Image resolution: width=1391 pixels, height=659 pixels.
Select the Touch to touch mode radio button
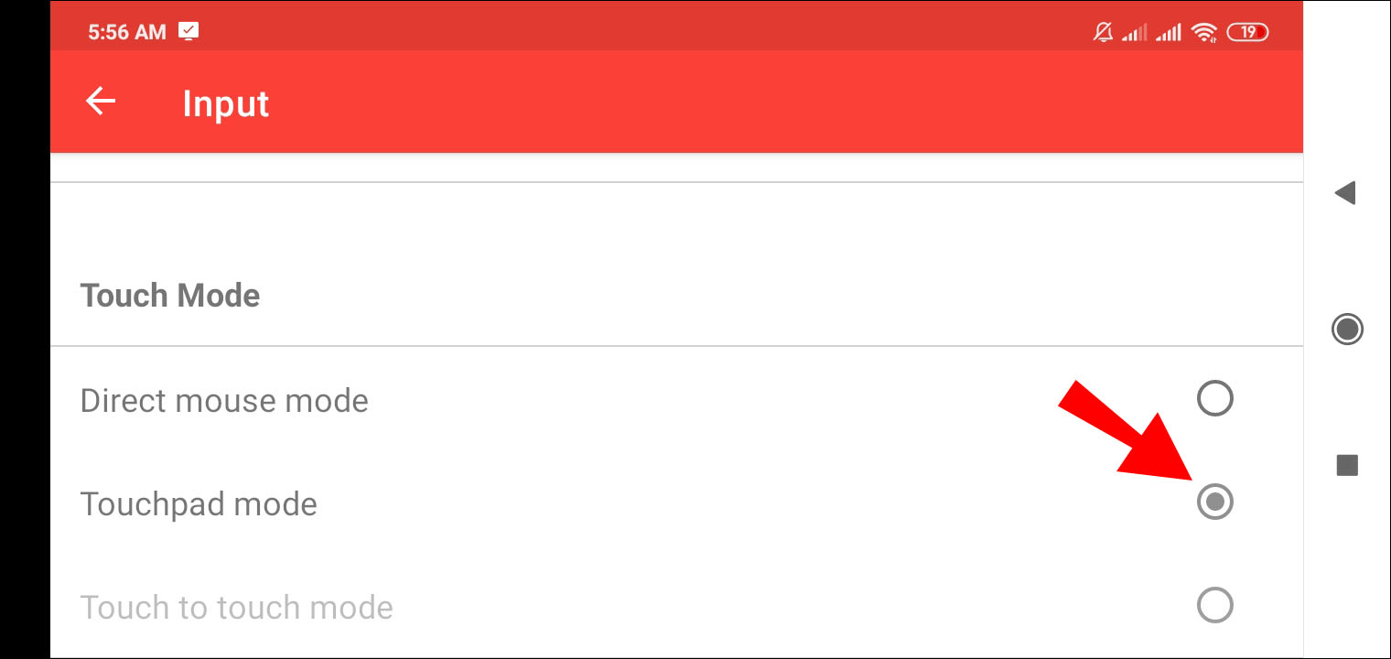click(x=1215, y=606)
